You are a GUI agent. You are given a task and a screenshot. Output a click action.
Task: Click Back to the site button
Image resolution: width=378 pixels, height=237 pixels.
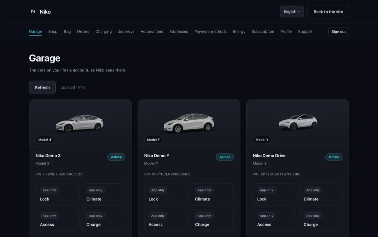pos(328,12)
